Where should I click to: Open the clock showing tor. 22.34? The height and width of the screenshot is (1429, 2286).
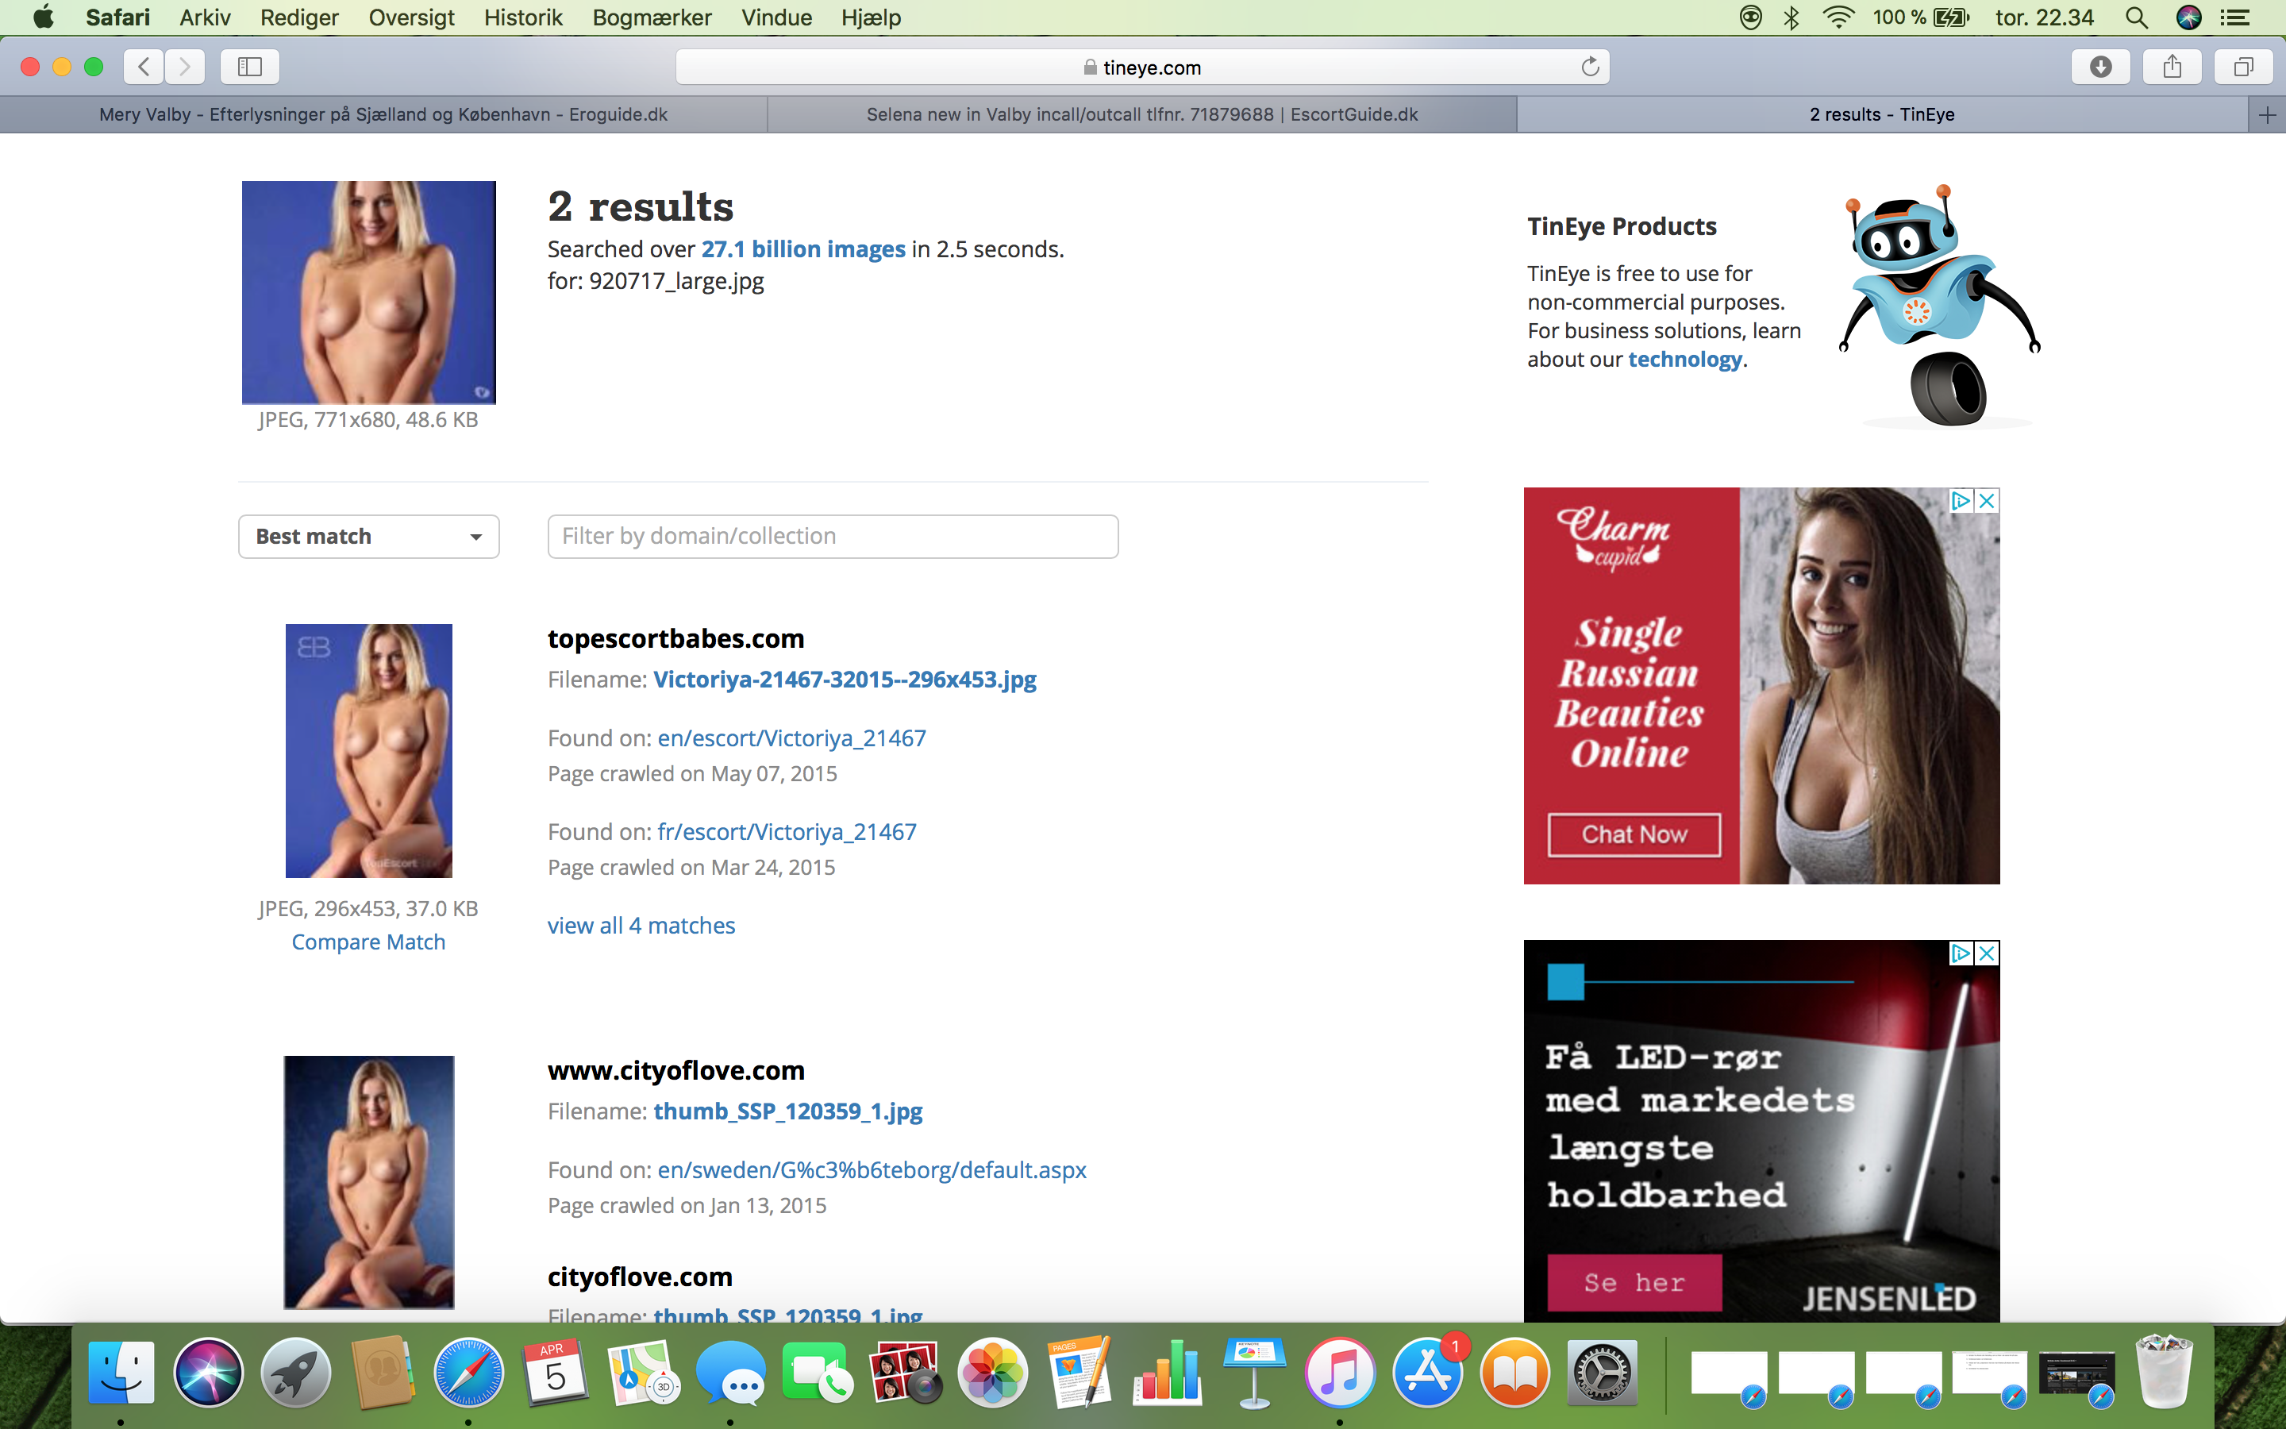pyautogui.click(x=2044, y=18)
